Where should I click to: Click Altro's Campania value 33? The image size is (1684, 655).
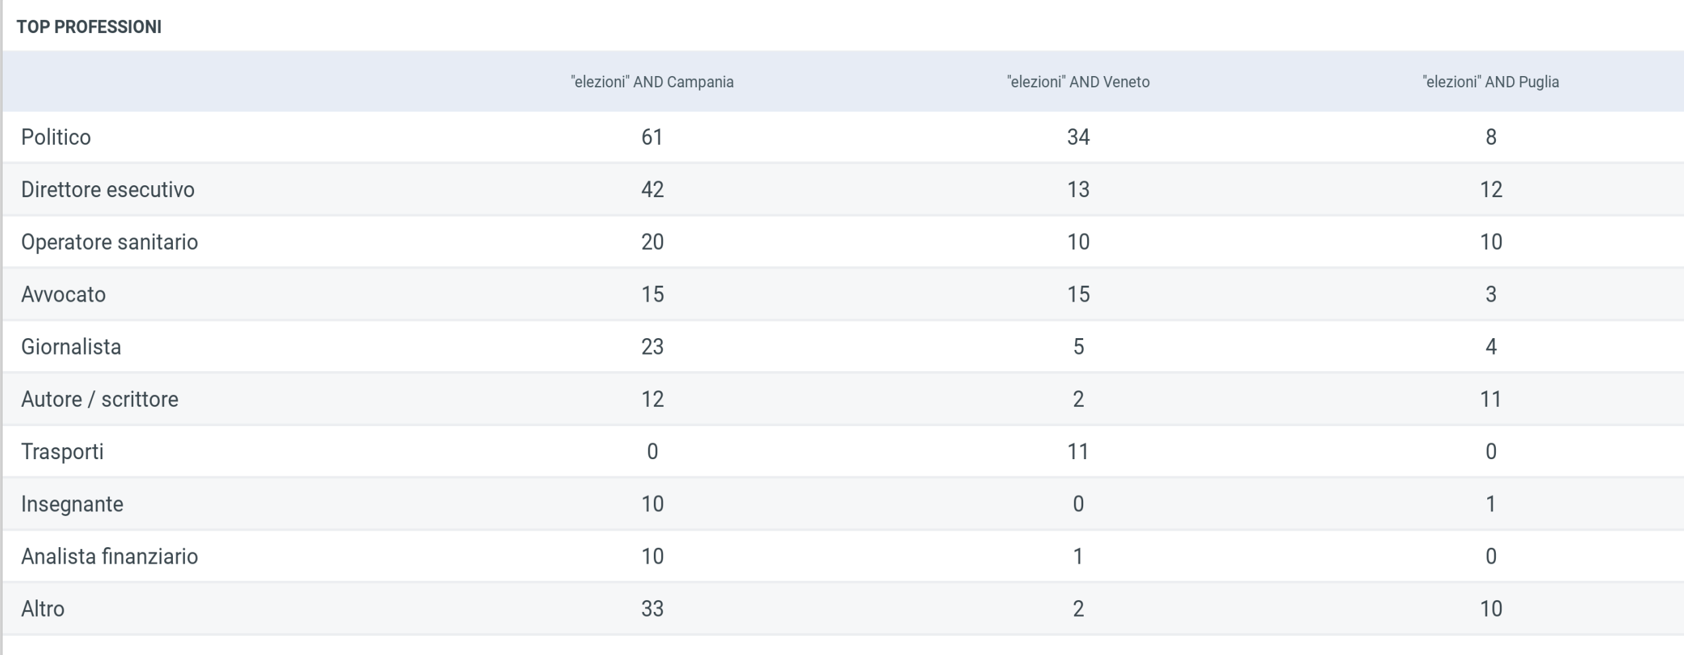652,608
